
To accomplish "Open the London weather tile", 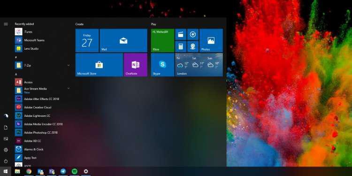I will pos(199,65).
